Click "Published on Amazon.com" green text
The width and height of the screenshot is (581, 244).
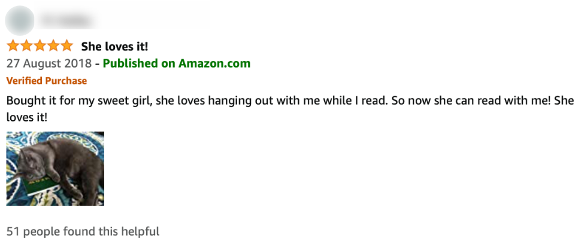pos(177,63)
